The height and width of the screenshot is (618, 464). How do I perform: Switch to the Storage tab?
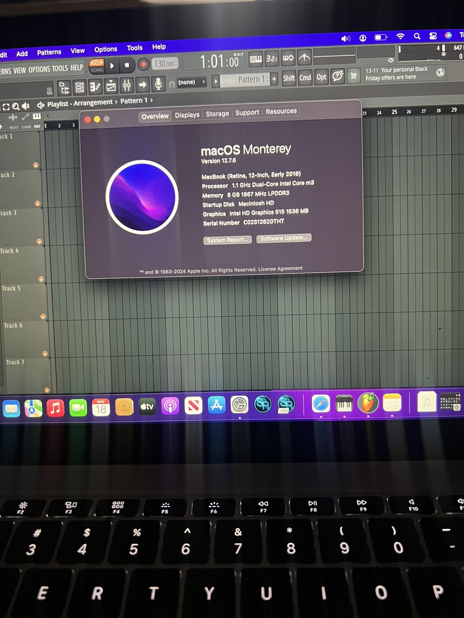(217, 114)
